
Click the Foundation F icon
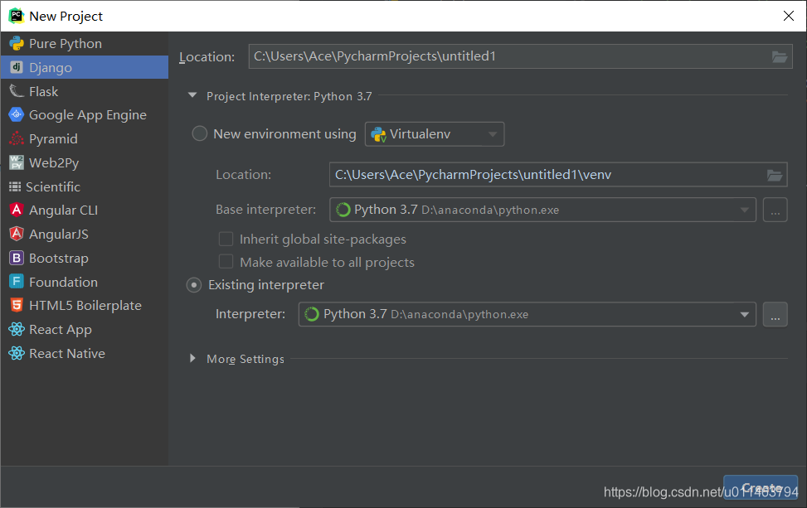(17, 282)
